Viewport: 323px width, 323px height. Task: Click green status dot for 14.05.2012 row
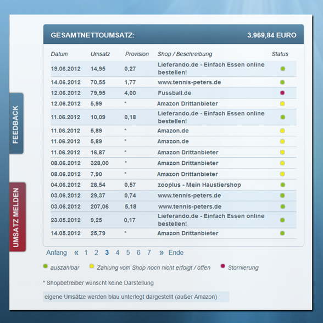point(282,233)
